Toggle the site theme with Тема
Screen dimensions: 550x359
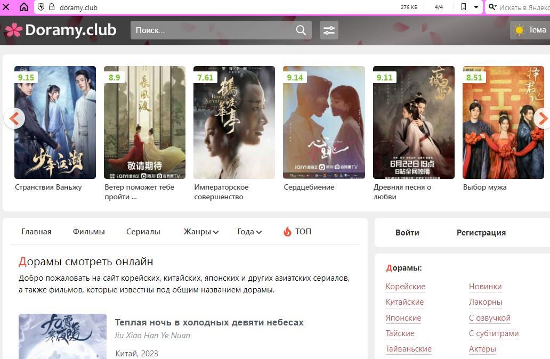coord(530,30)
